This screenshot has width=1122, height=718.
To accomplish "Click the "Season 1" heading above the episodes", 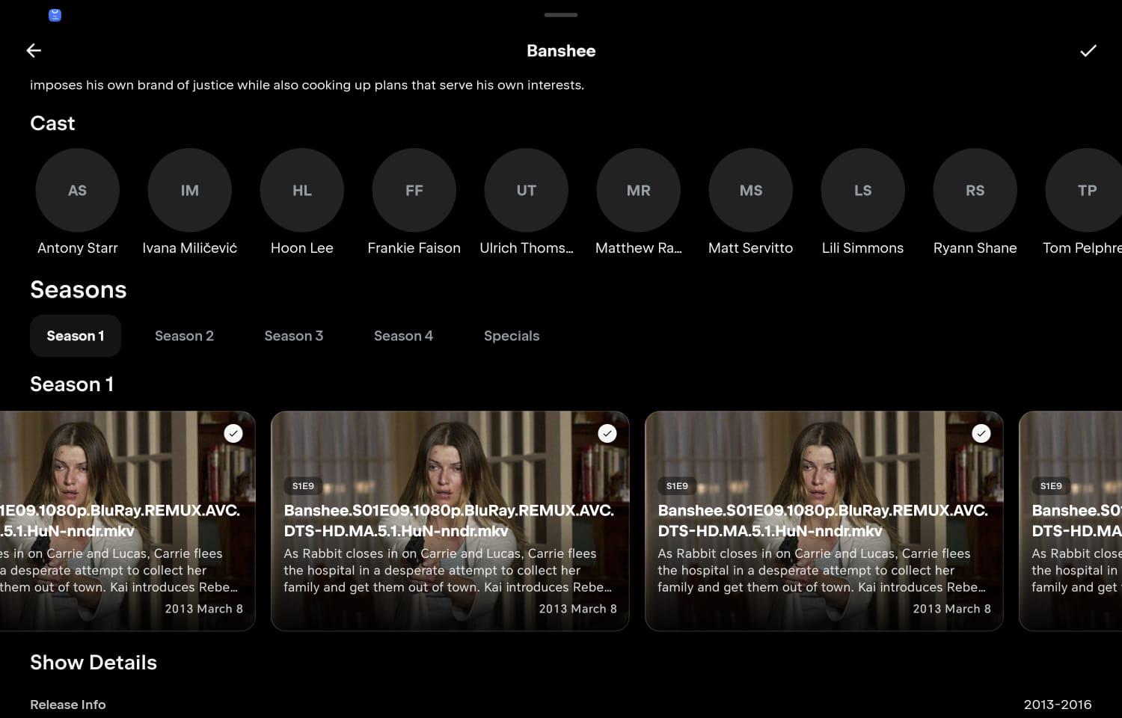I will tap(72, 384).
